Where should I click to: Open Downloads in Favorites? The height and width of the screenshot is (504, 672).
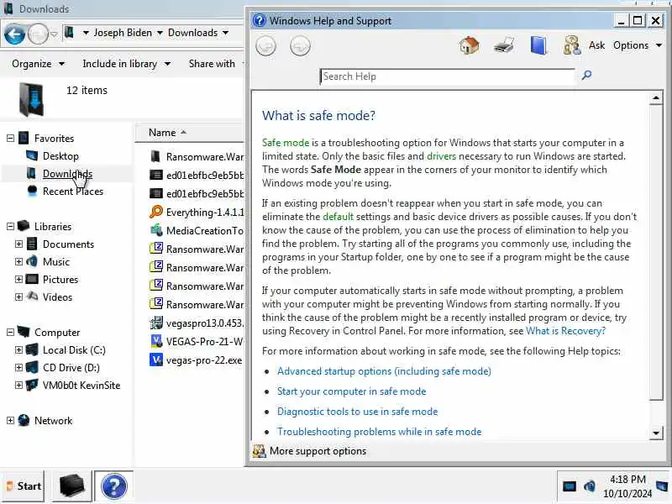pos(67,174)
